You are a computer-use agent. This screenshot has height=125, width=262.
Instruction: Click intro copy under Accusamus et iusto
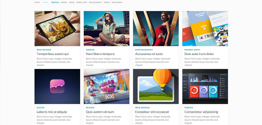pyautogui.click(x=153, y=62)
